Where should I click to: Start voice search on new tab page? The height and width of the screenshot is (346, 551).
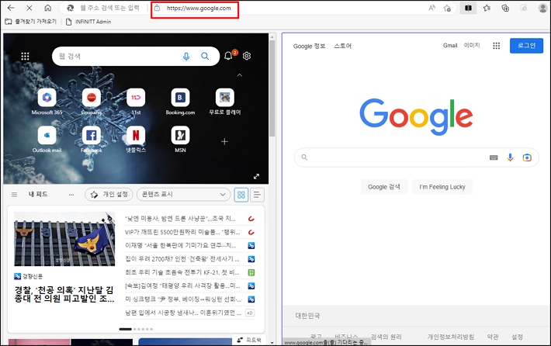[x=186, y=56]
